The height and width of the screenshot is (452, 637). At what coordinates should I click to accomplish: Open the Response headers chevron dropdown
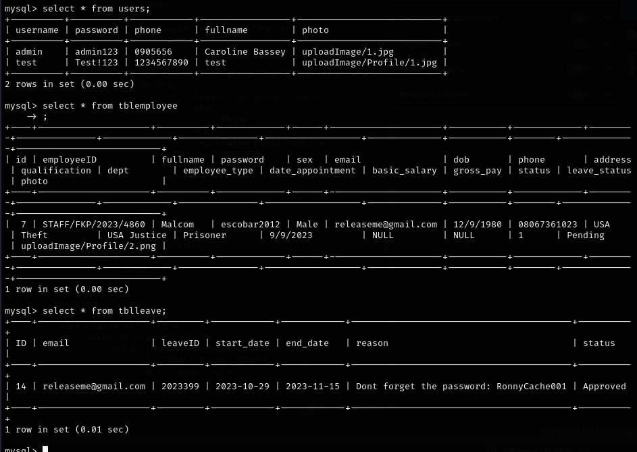(x=606, y=94)
